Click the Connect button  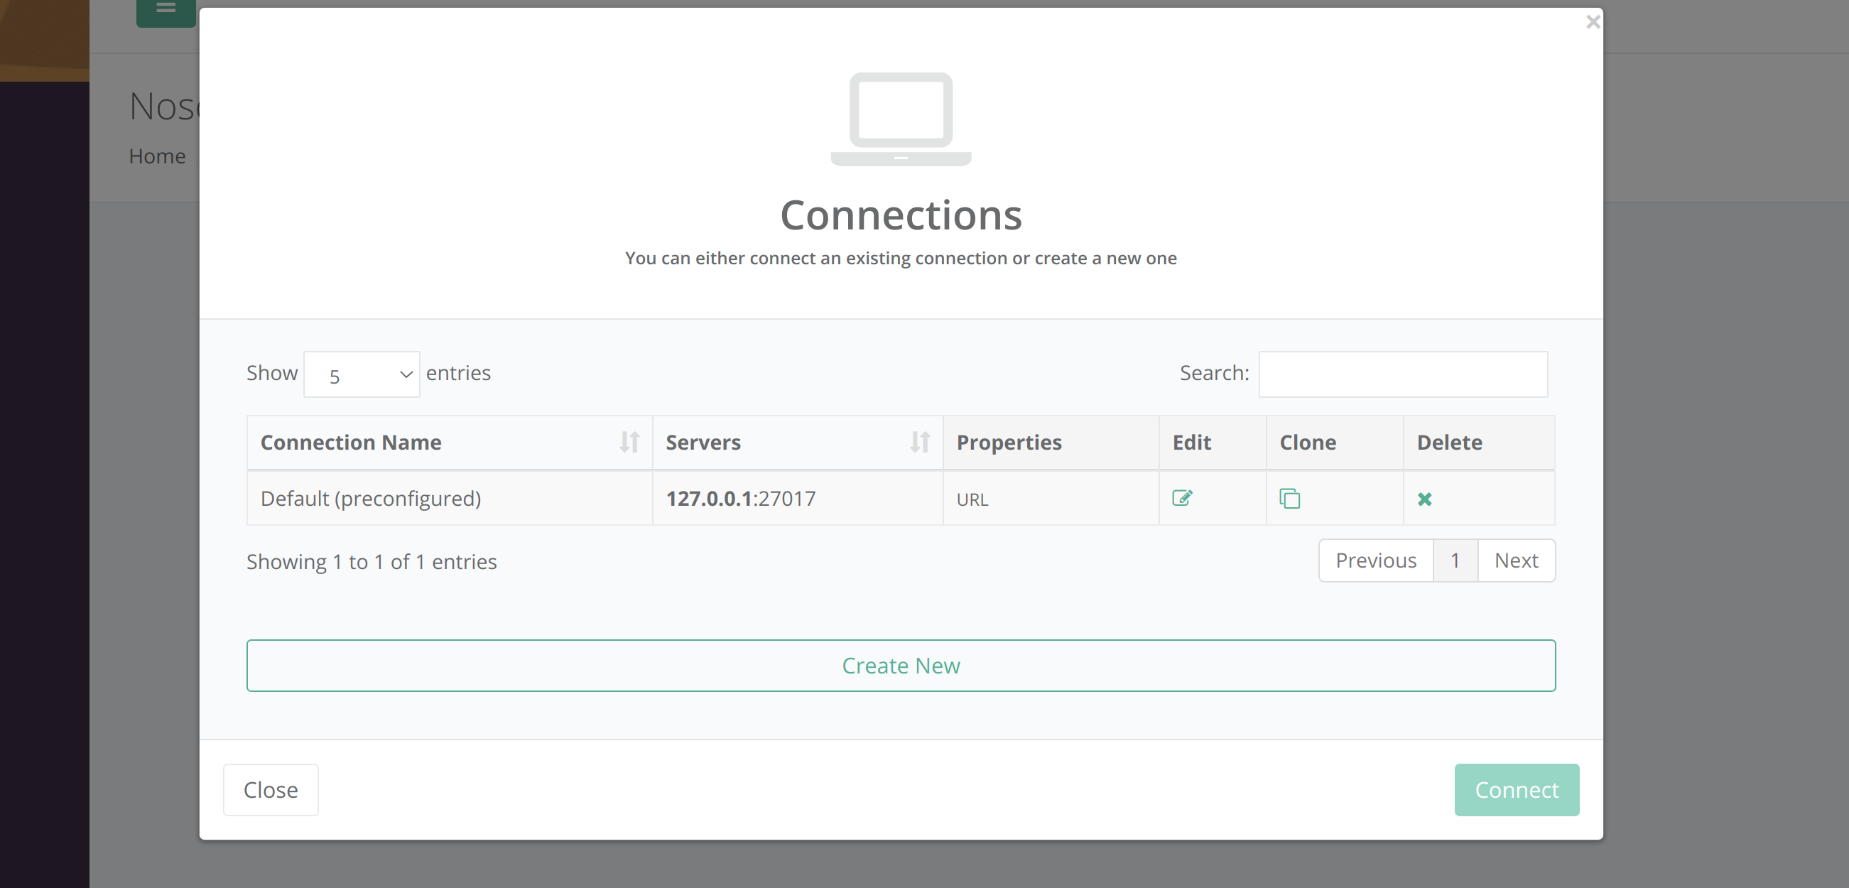(x=1518, y=789)
